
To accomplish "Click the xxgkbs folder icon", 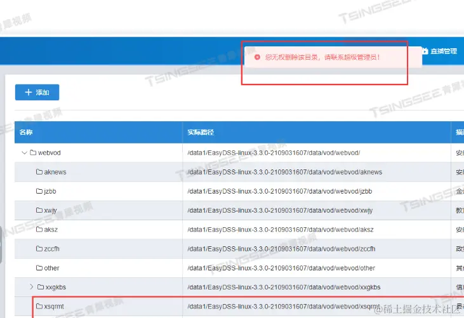I will 41,287.
